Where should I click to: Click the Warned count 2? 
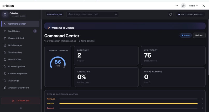(202, 103)
